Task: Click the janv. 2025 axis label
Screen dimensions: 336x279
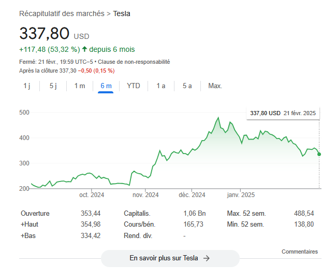Action: [x=241, y=195]
